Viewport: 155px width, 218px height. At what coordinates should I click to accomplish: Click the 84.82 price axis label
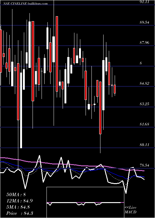pyautogui.click(x=144, y=83)
